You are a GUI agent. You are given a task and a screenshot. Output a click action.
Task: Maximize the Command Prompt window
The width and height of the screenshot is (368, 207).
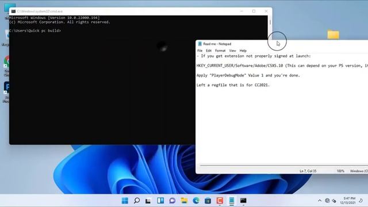254,11
